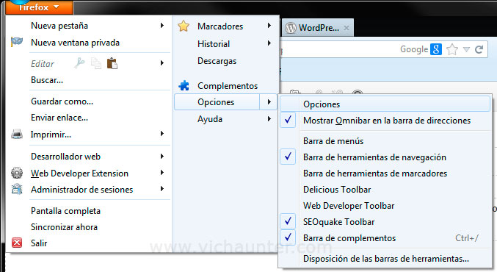
Task: Expand the Opciones submenu arrow
Action: click(269, 102)
